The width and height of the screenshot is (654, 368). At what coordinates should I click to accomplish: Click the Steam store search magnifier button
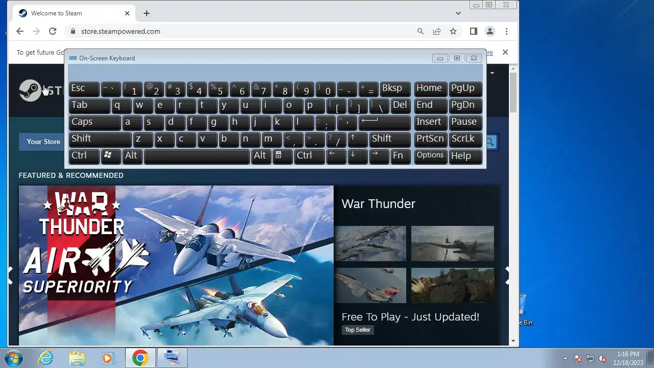(x=491, y=142)
